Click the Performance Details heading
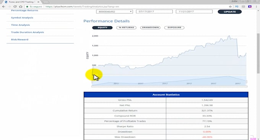Image resolution: width=260 pixels, height=140 pixels. tap(106, 21)
